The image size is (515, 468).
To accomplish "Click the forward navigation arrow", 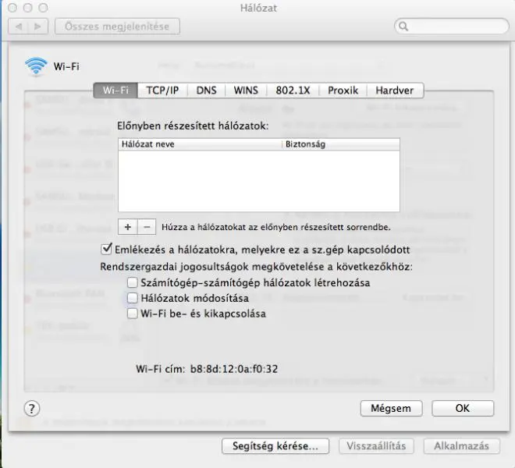I will (x=38, y=27).
